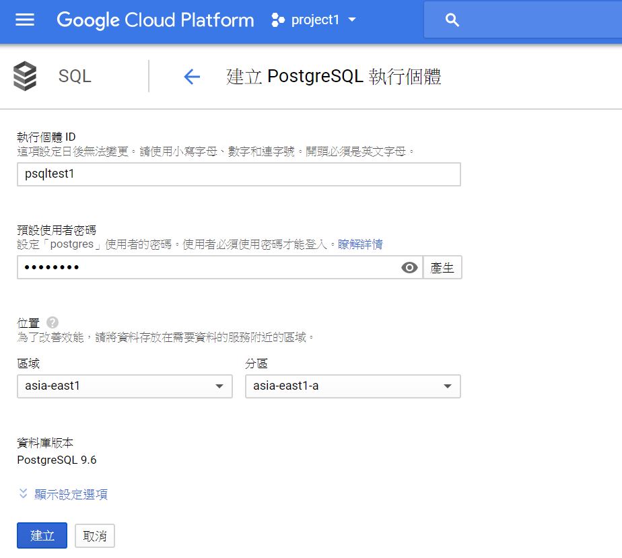Toggle password visibility with the eye icon

coord(409,267)
